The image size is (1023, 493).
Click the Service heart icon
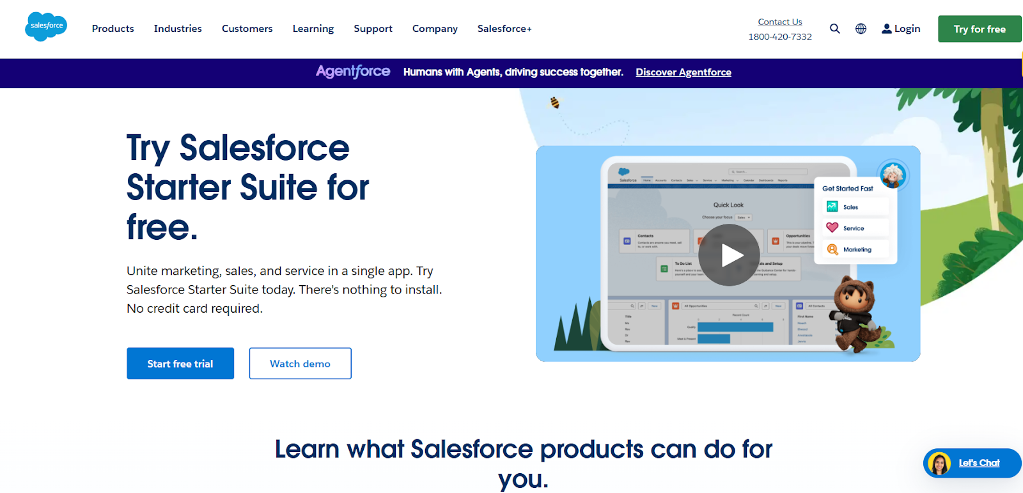click(x=832, y=228)
